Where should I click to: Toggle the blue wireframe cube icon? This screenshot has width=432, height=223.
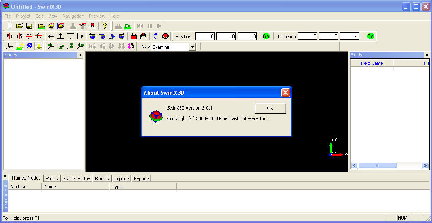pyautogui.click(x=29, y=46)
